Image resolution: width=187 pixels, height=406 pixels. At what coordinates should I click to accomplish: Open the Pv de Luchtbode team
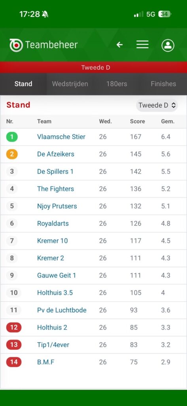(62, 310)
